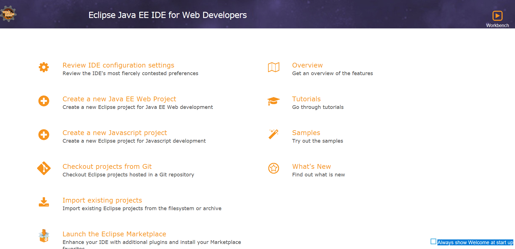Click text 'Import existing Eclipse projects from the filesystem or archive'

(x=142, y=208)
